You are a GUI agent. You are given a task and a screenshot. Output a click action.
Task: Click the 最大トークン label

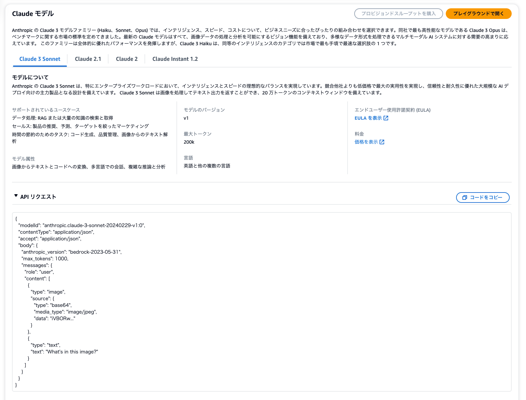(198, 134)
